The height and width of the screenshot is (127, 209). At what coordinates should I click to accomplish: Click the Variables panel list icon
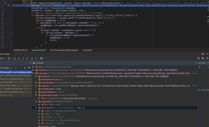(x=34, y=63)
